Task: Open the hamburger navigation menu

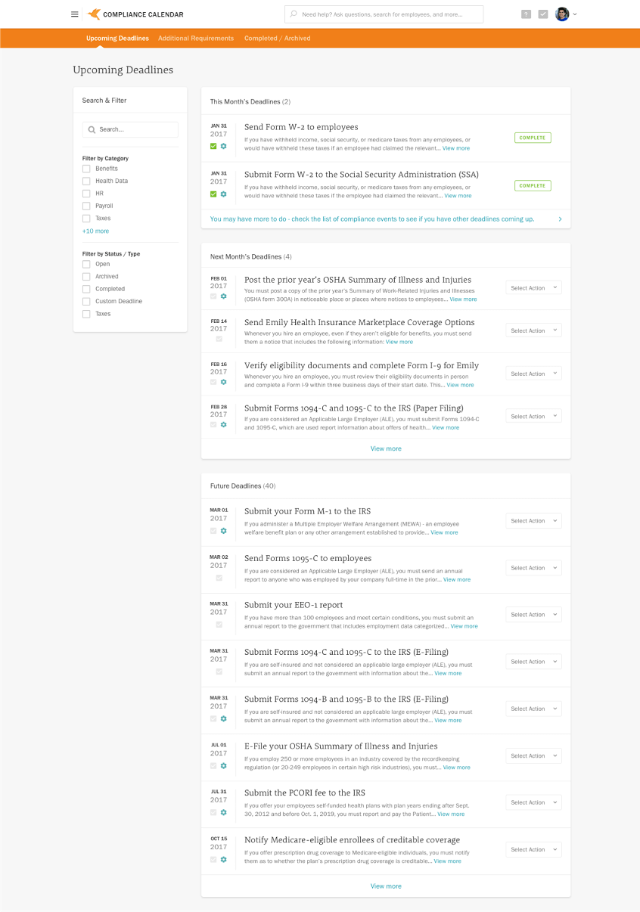Action: click(x=74, y=14)
